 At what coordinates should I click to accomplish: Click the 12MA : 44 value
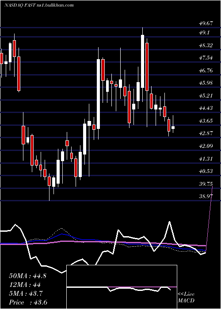tap(25, 285)
